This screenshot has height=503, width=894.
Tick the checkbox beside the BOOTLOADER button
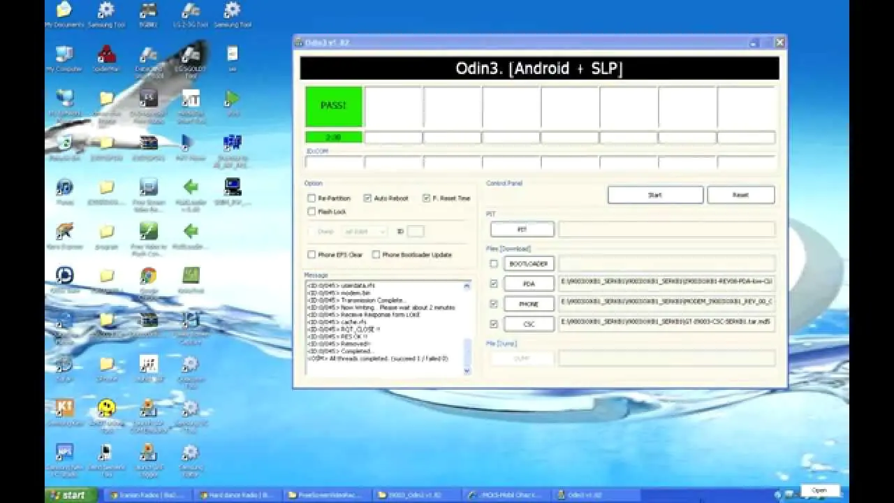494,264
